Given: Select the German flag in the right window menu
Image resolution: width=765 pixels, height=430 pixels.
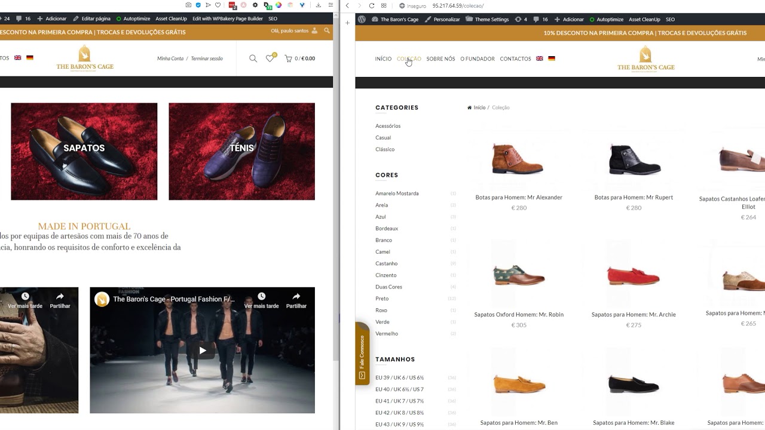Looking at the screenshot, I should click(x=552, y=59).
